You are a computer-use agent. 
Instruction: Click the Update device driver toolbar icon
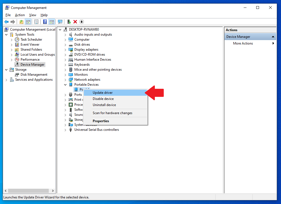(x=69, y=22)
